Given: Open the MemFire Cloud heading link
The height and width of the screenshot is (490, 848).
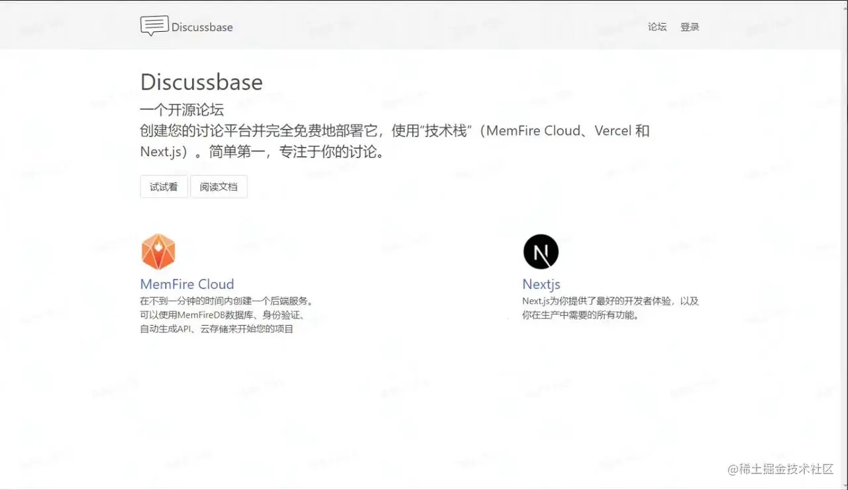Looking at the screenshot, I should point(187,284).
